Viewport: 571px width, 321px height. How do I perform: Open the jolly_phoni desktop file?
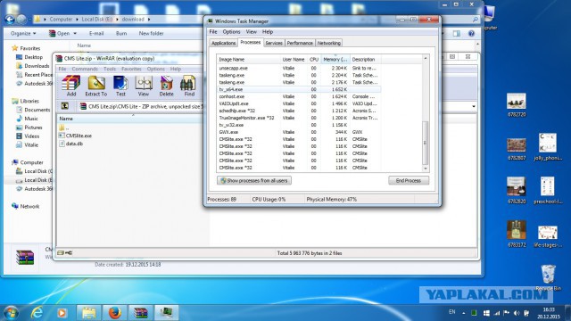point(548,146)
